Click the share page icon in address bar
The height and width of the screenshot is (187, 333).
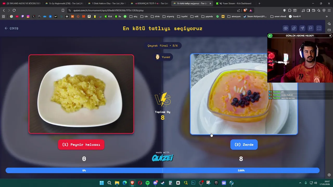pos(239,10)
